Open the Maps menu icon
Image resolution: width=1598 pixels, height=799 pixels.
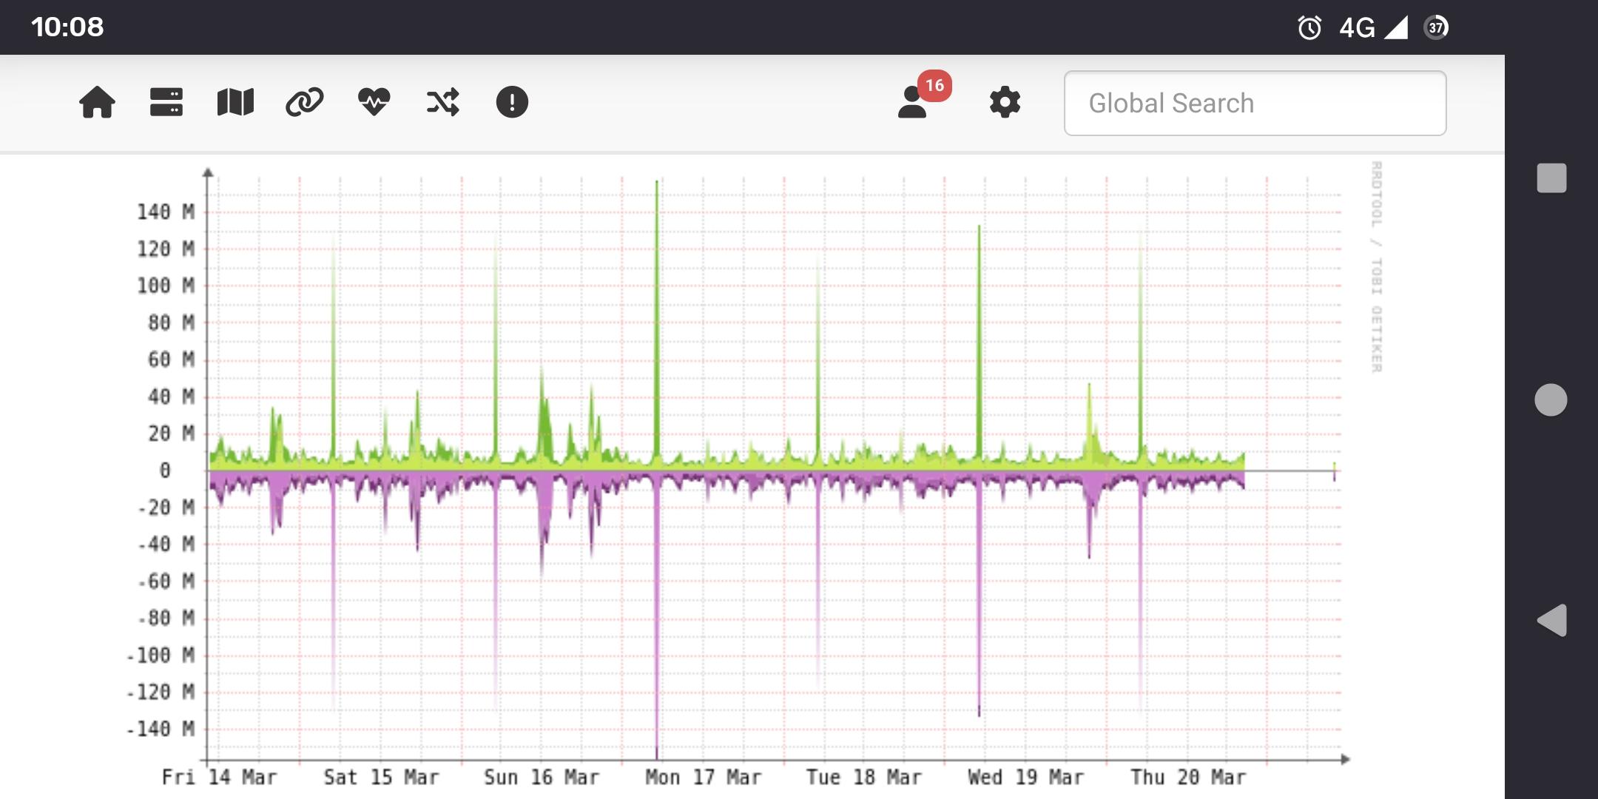[x=235, y=102]
